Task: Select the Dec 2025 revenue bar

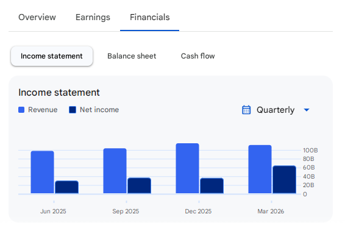Action: tap(188, 168)
